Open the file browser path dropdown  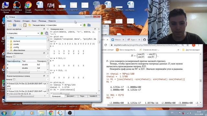38,33
